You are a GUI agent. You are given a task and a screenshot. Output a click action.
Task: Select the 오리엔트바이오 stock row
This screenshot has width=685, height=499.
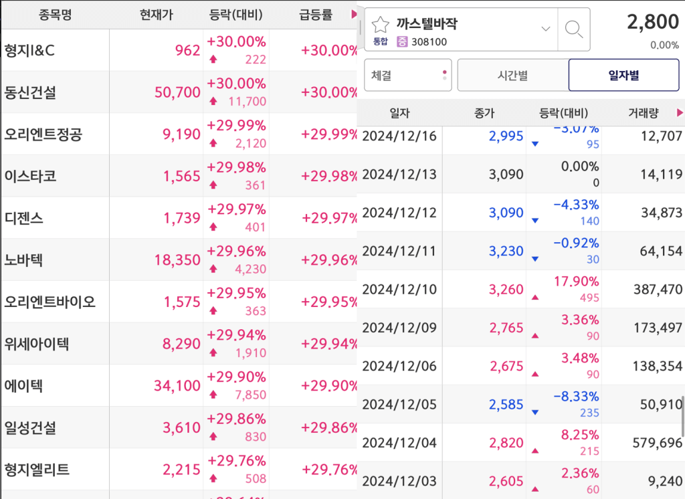179,302
